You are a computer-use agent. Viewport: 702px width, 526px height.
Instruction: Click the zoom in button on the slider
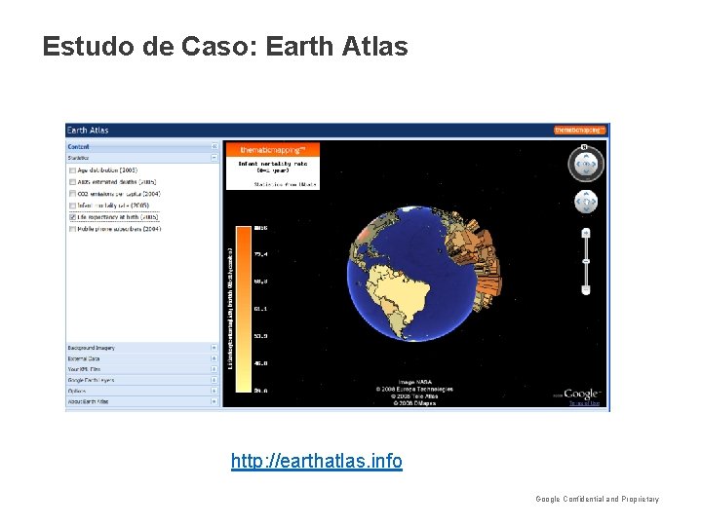[586, 233]
